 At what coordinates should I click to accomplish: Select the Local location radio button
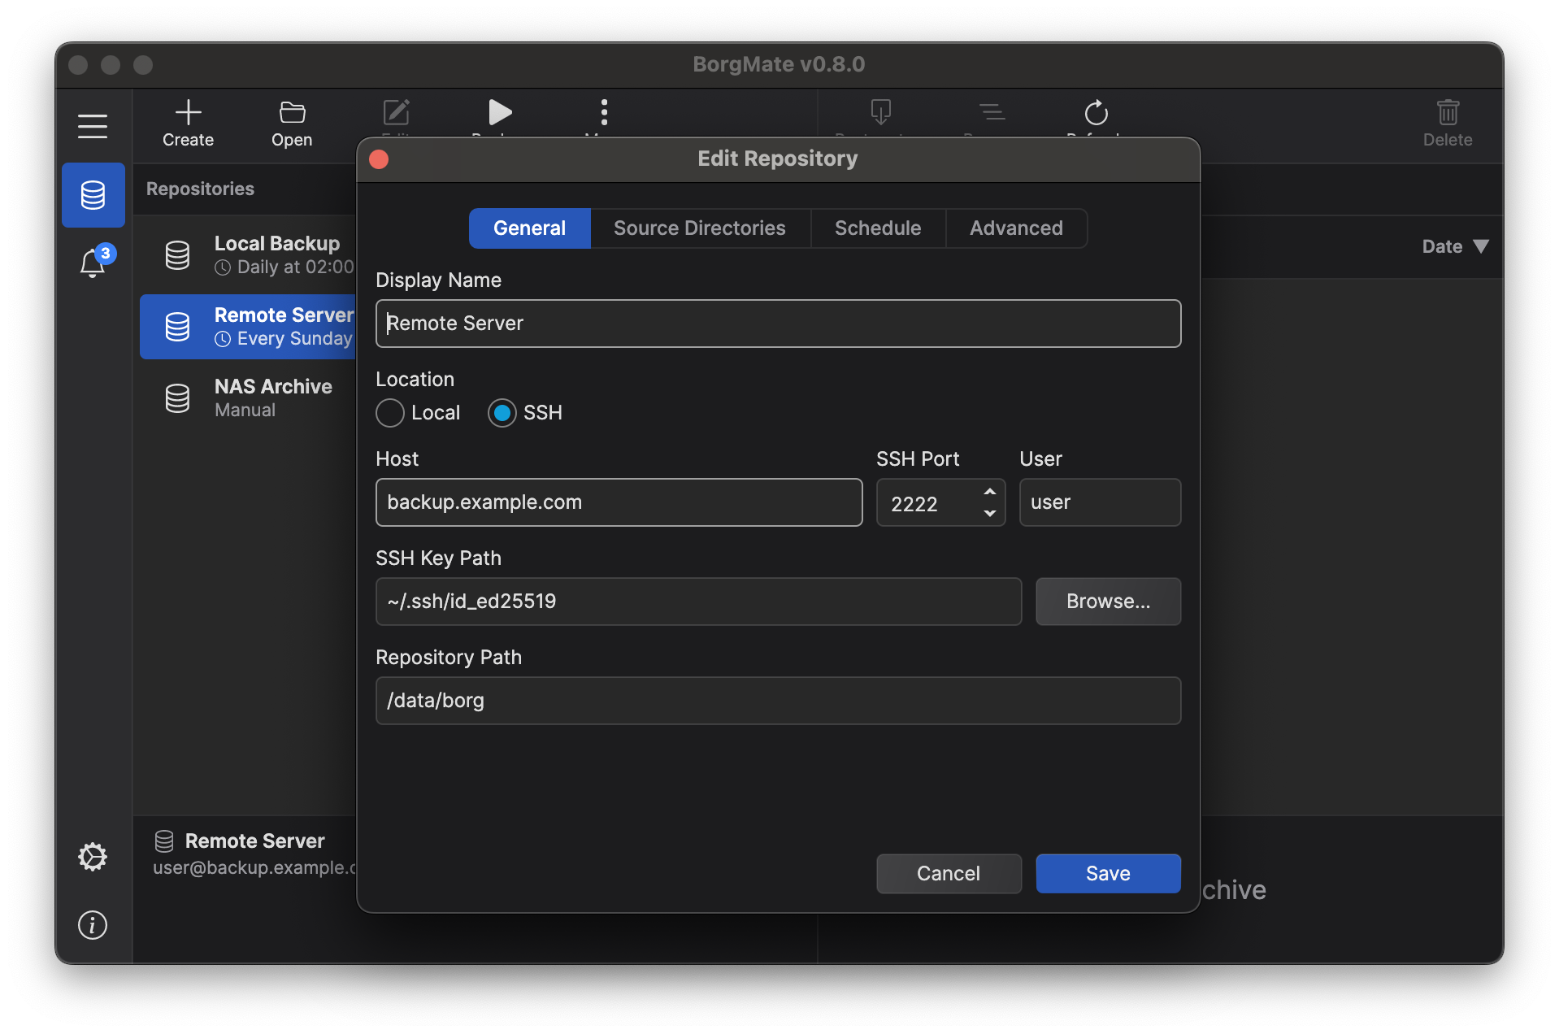(x=389, y=413)
